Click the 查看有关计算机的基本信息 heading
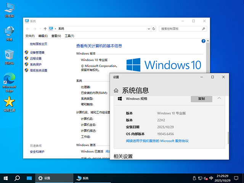244x183 pixels. [x=99, y=46]
